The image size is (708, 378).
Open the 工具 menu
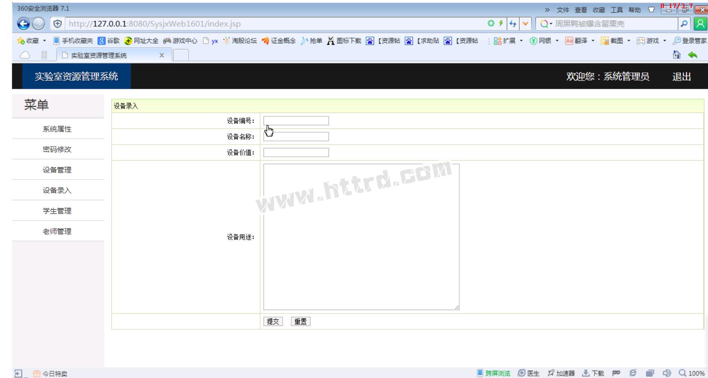click(x=617, y=10)
